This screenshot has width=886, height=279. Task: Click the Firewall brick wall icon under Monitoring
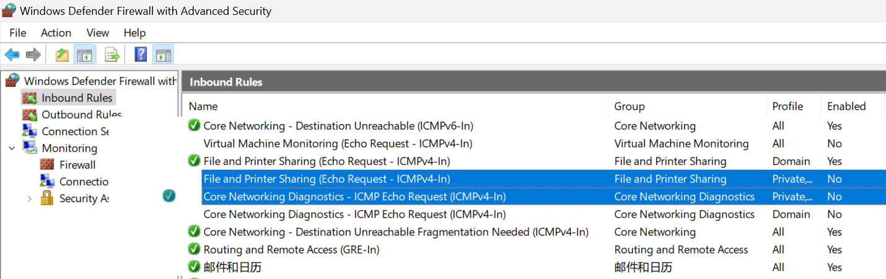(47, 165)
